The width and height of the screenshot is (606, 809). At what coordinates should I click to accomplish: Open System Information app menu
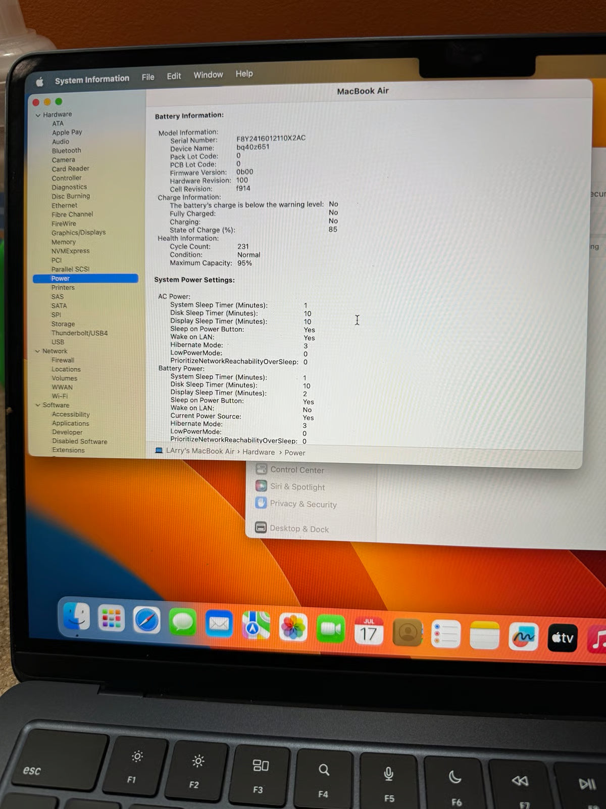click(x=92, y=79)
